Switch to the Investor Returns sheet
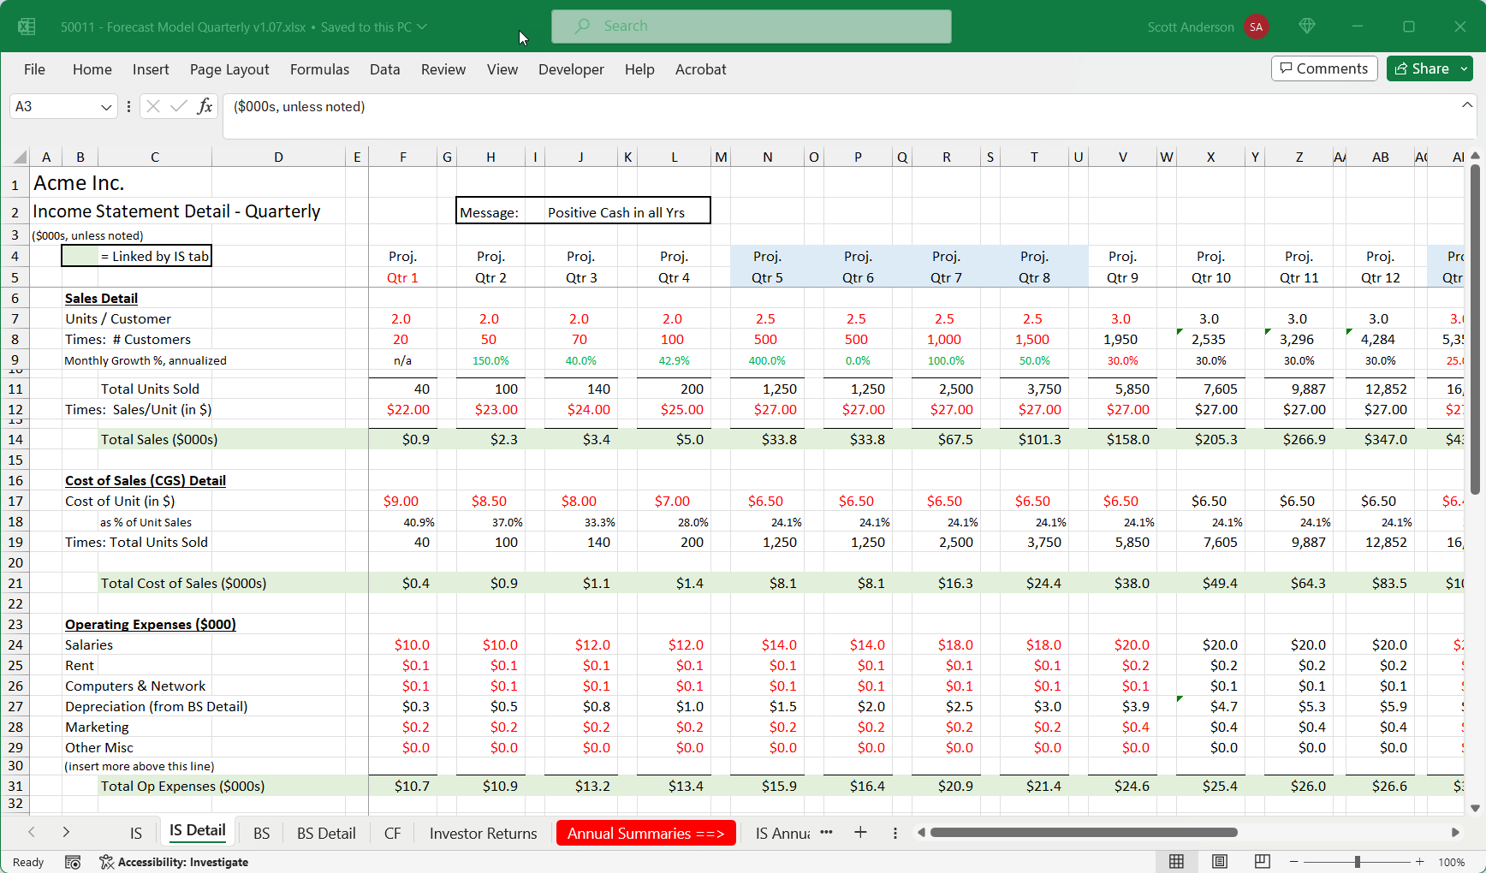 click(483, 833)
